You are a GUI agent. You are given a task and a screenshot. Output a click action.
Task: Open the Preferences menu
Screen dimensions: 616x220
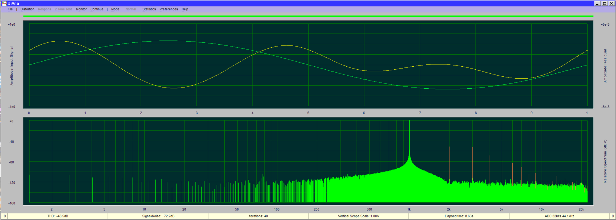coord(169,9)
